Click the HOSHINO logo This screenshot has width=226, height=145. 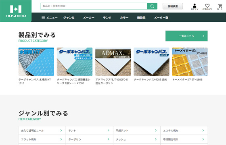[16, 11]
